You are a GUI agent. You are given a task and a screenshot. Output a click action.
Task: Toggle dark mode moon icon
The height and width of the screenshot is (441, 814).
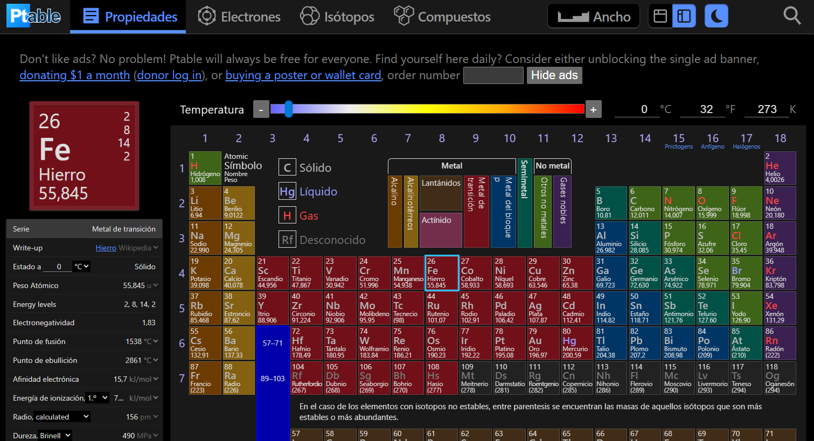pos(716,16)
